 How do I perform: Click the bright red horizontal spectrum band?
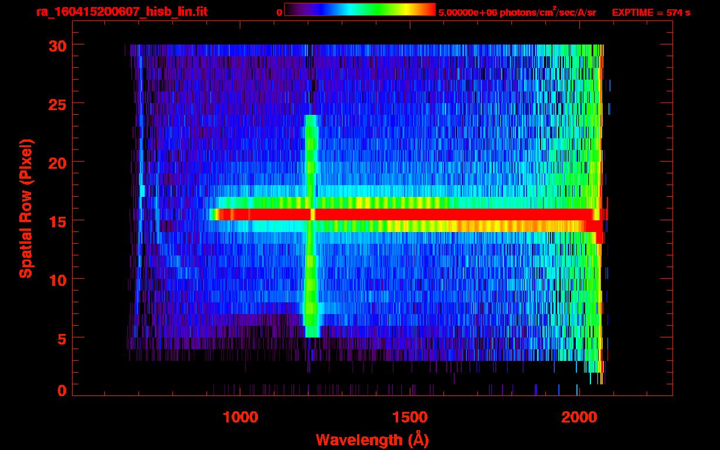coord(440,214)
